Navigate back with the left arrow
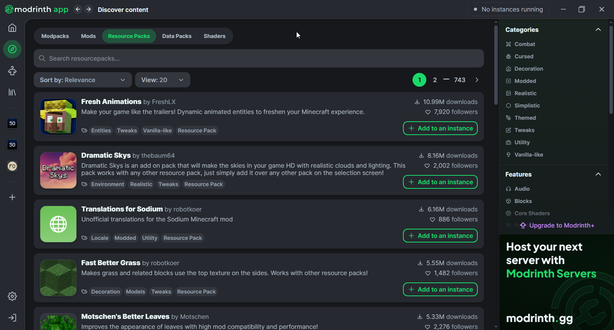Image resolution: width=614 pixels, height=330 pixels. pyautogui.click(x=78, y=9)
